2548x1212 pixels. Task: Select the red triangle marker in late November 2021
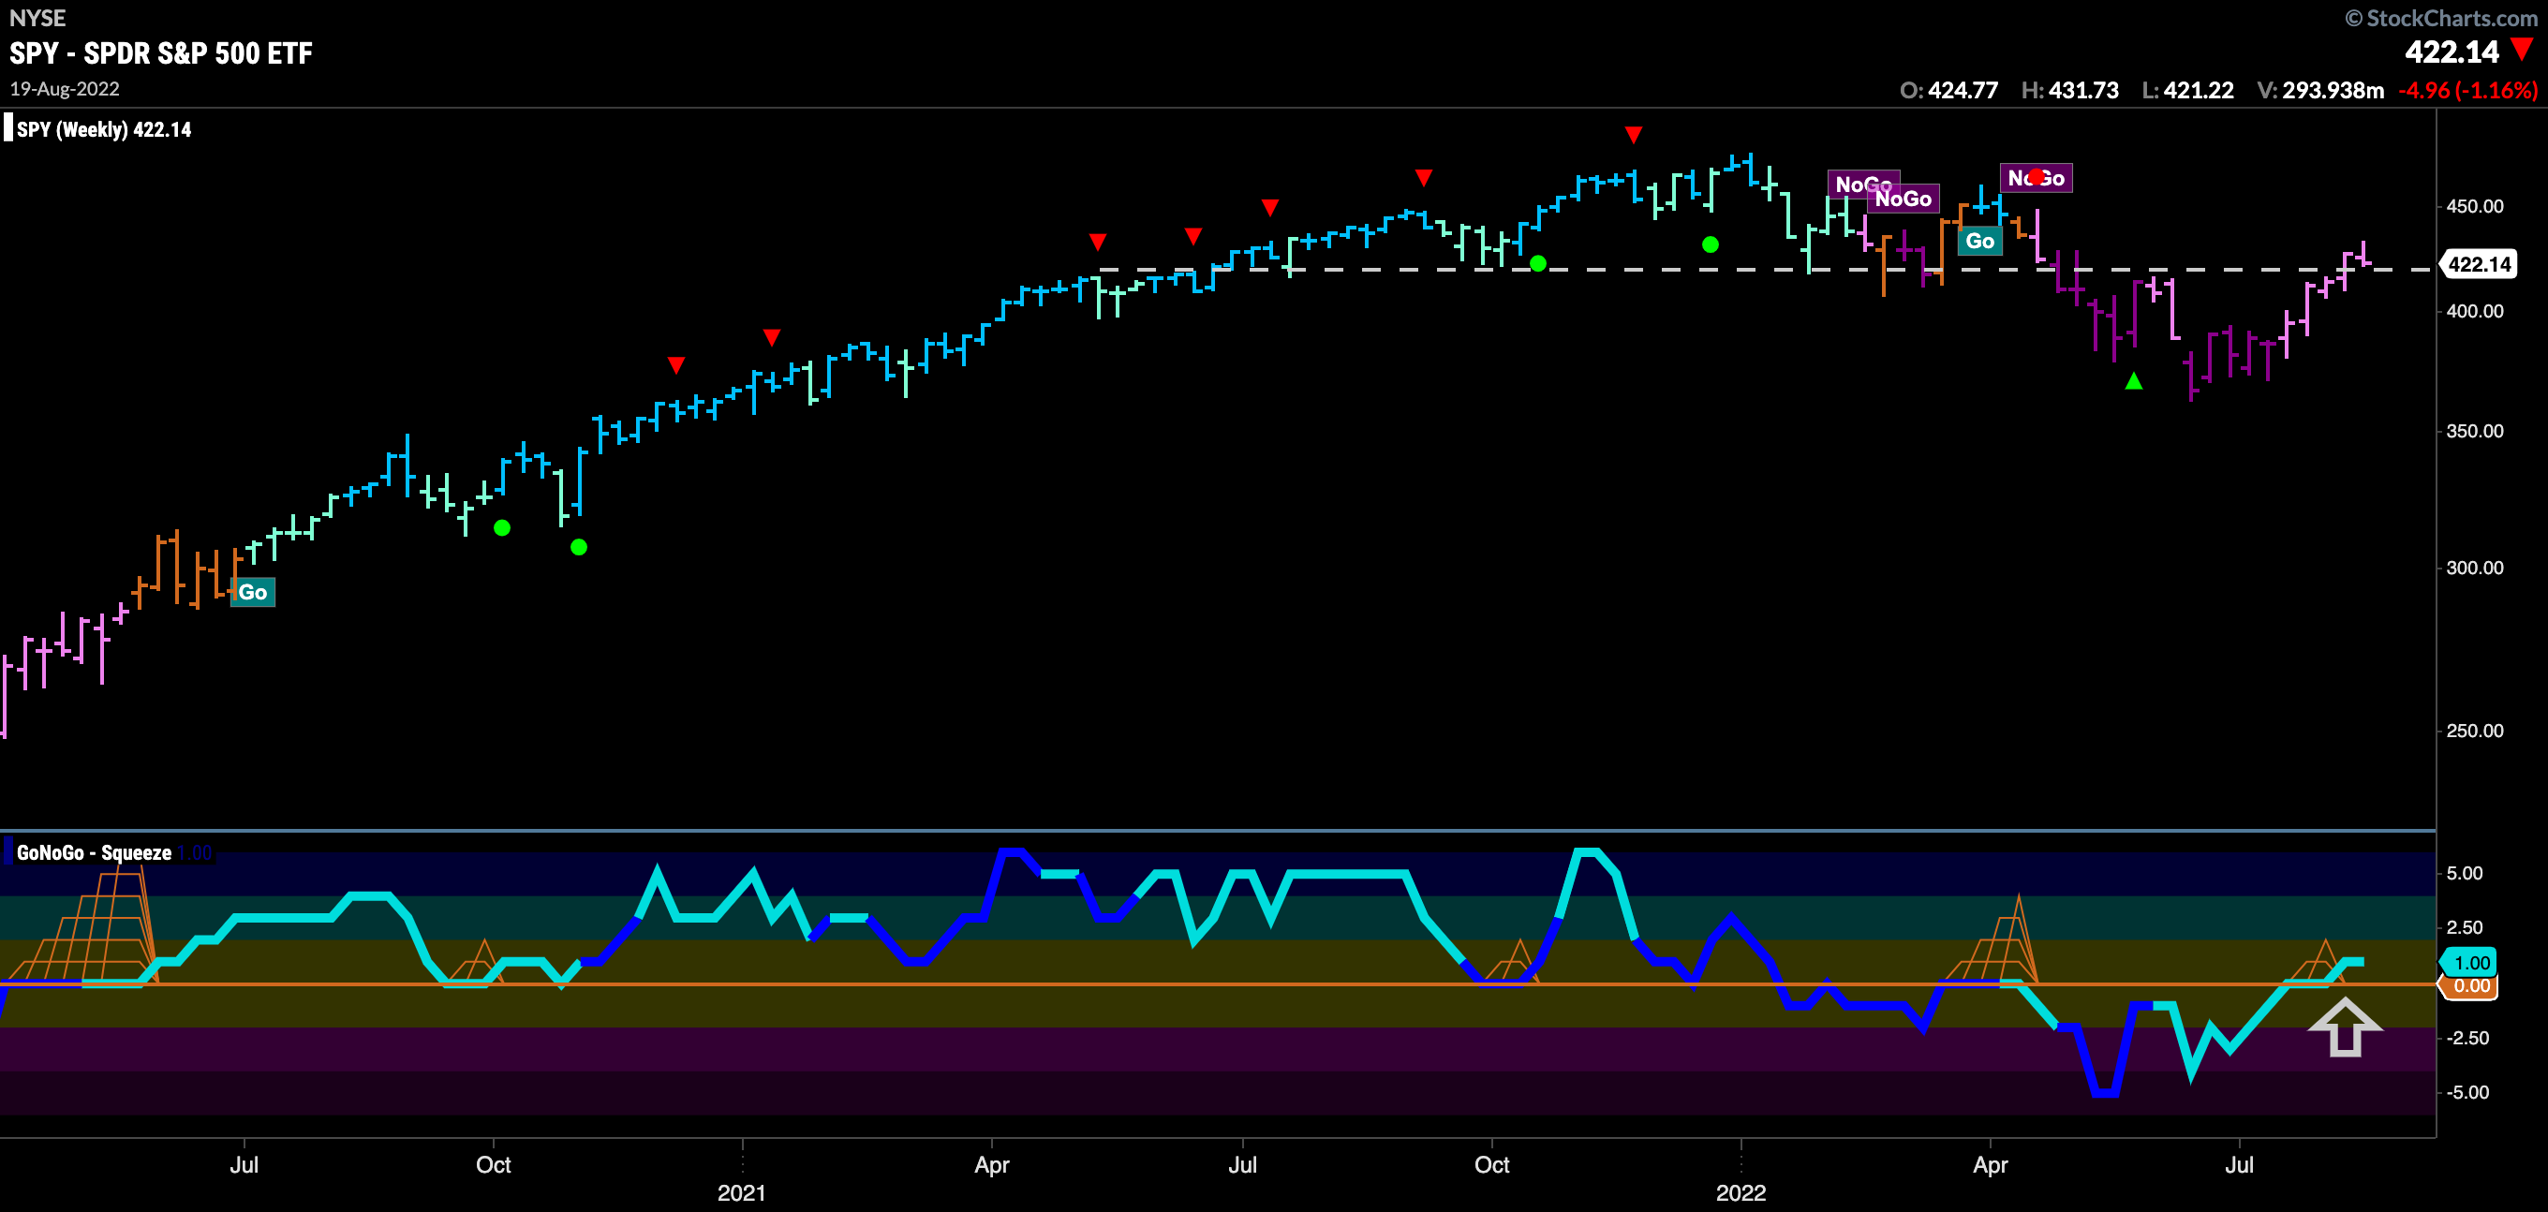click(1633, 134)
